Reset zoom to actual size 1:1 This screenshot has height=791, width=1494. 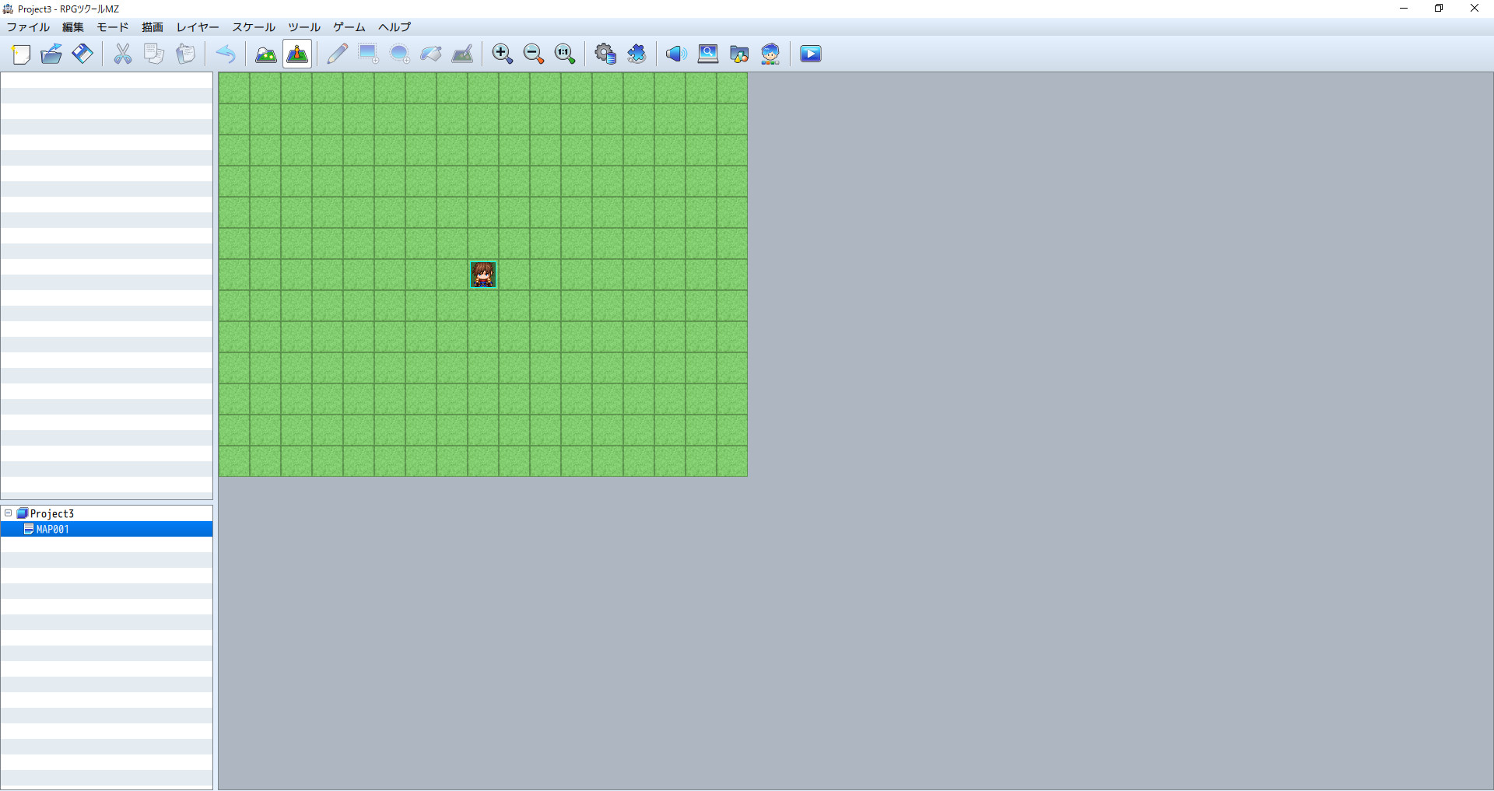564,54
